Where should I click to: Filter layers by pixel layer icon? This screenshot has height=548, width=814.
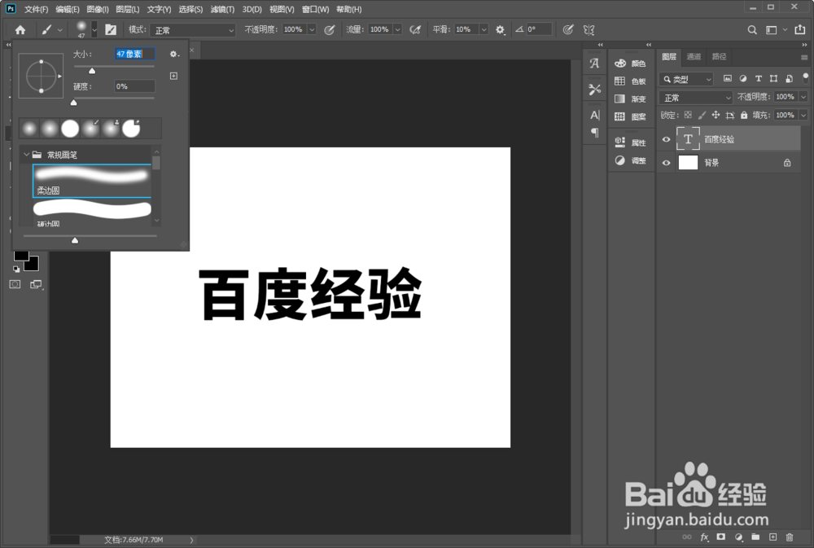[x=727, y=78]
